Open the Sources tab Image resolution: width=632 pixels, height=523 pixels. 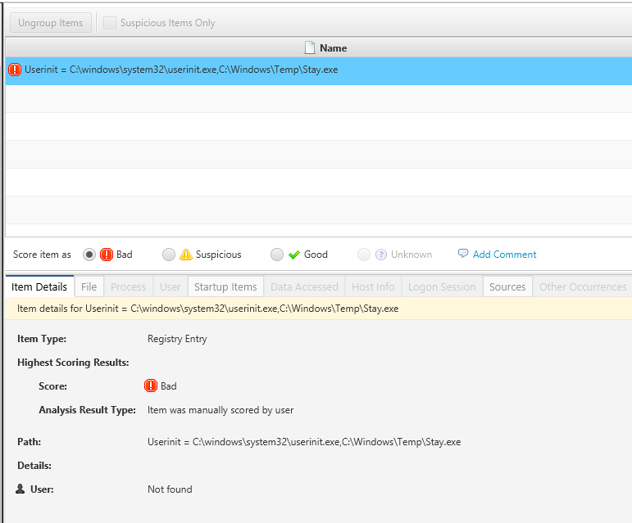click(x=507, y=287)
